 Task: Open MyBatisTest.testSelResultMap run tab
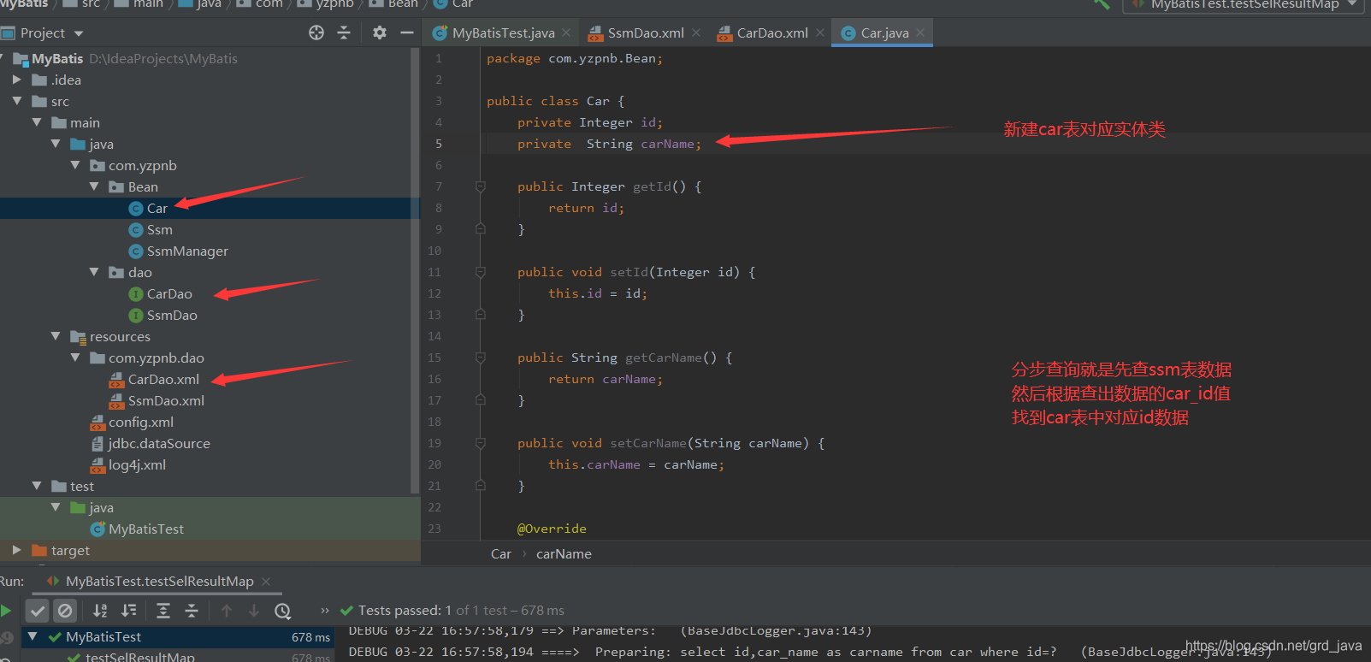click(158, 582)
